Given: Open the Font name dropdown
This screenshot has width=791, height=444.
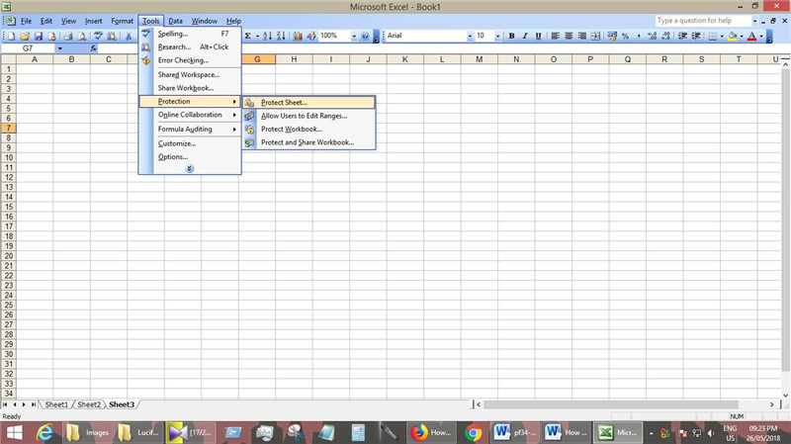Looking at the screenshot, I should pyautogui.click(x=470, y=36).
